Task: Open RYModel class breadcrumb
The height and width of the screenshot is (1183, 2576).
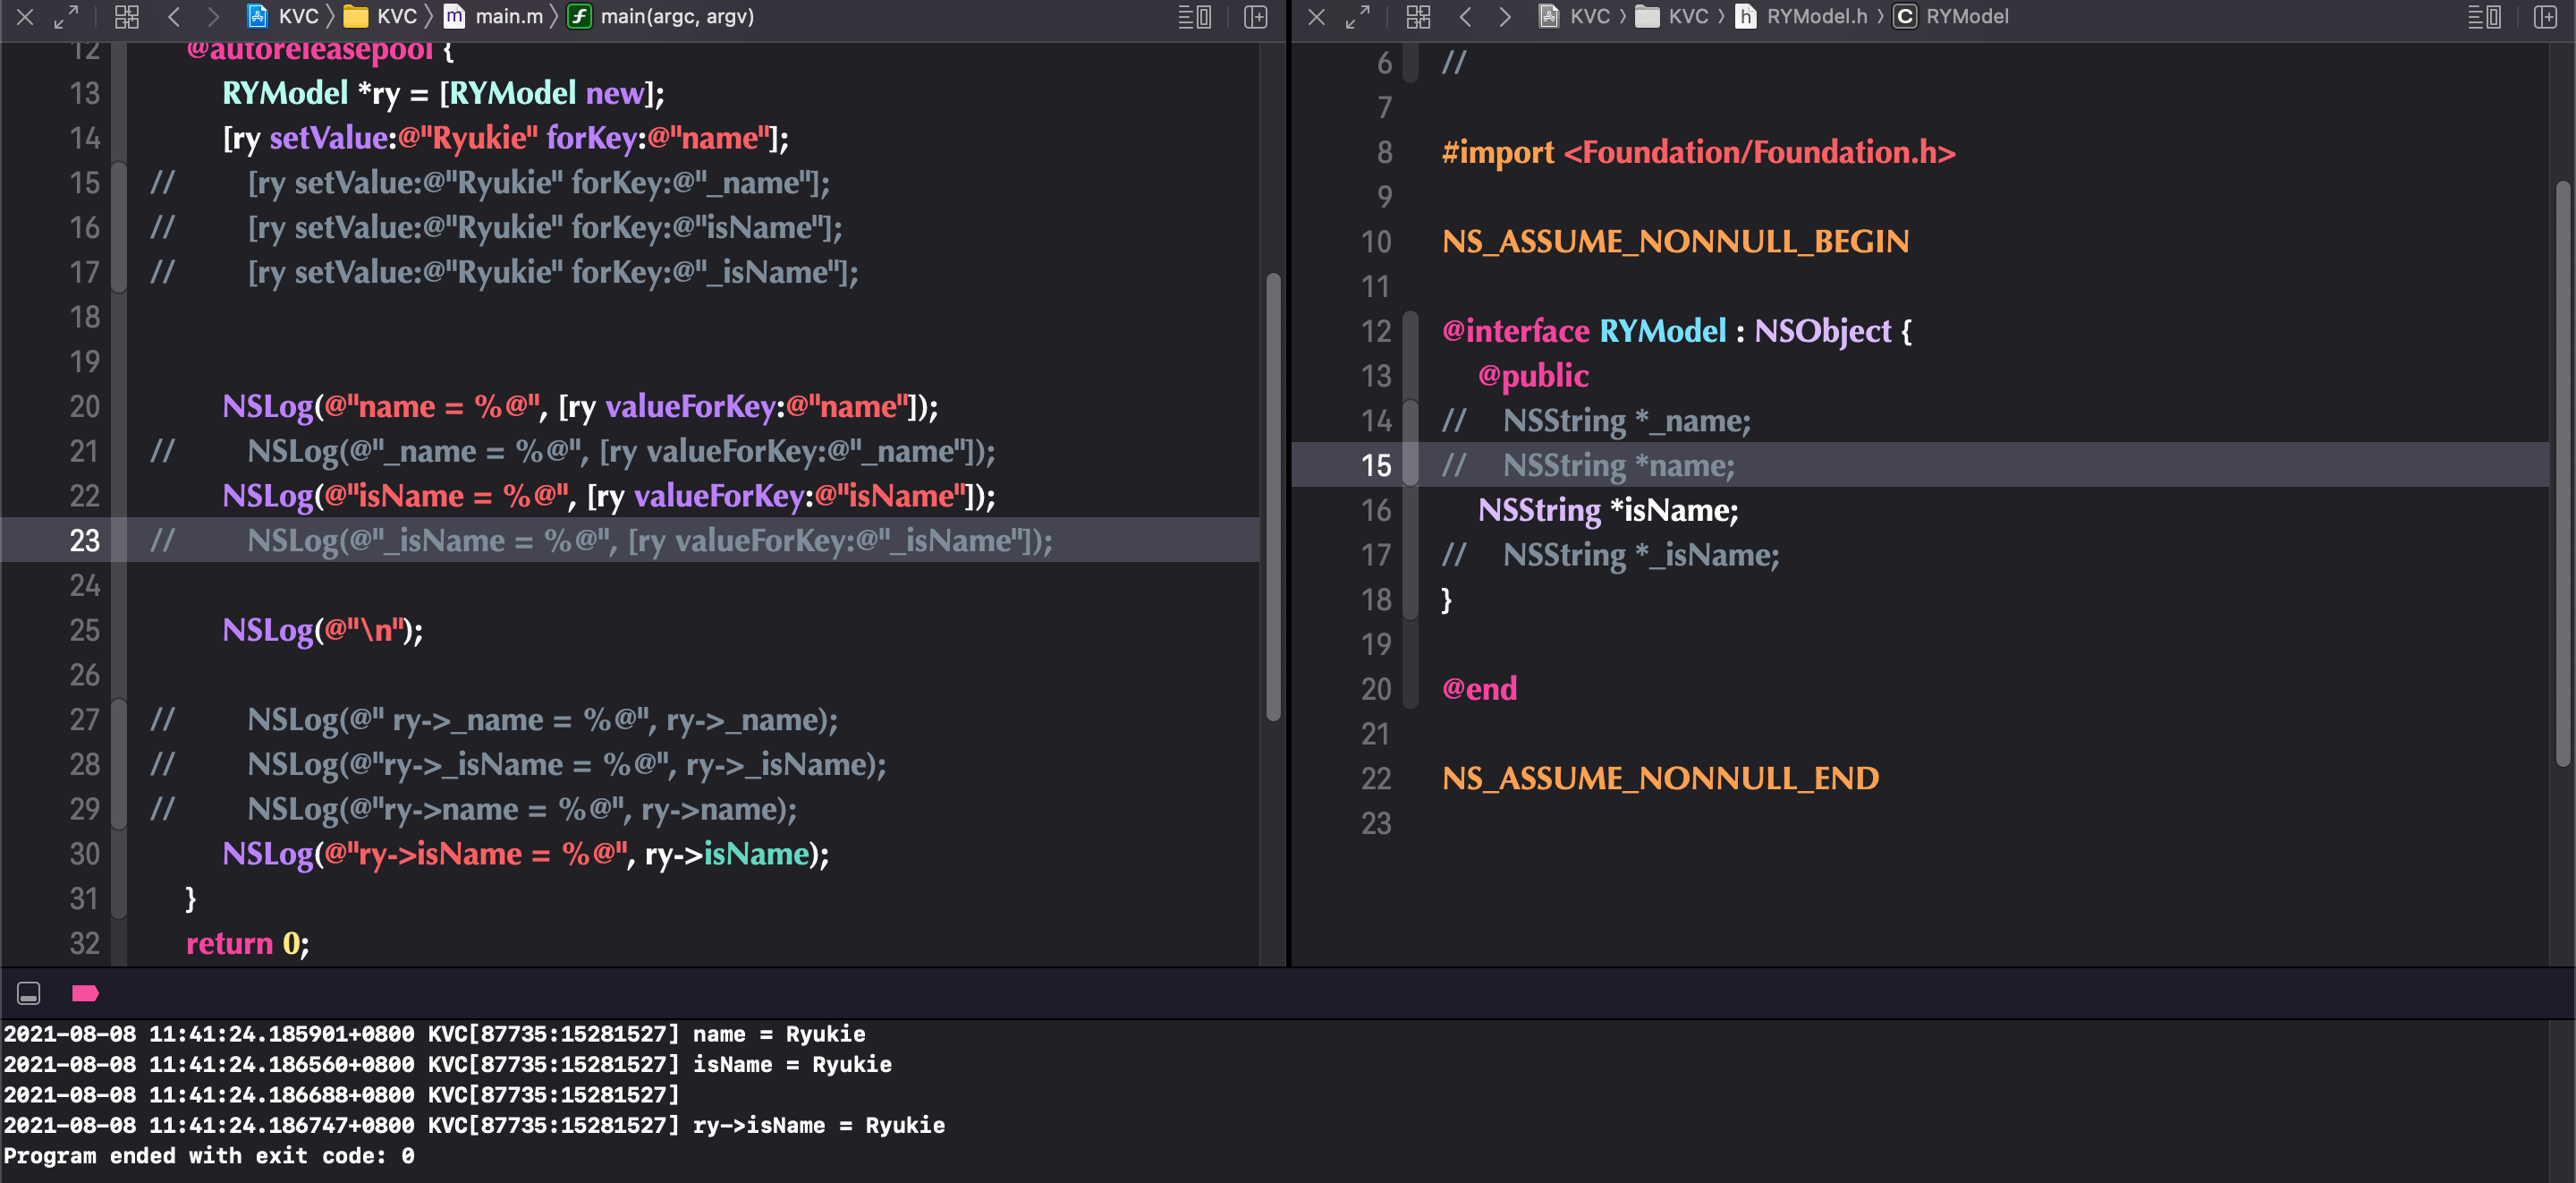Action: coord(1951,17)
